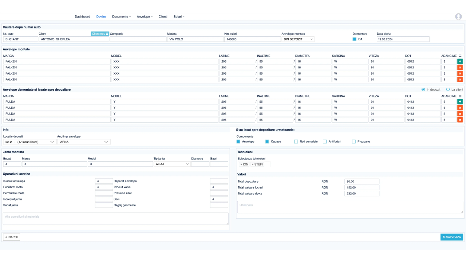
Task: Remove technician ION from the selection
Action: (x=241, y=164)
